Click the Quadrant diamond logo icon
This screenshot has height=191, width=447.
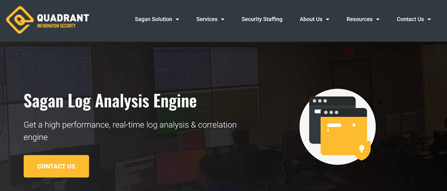[x=19, y=20]
